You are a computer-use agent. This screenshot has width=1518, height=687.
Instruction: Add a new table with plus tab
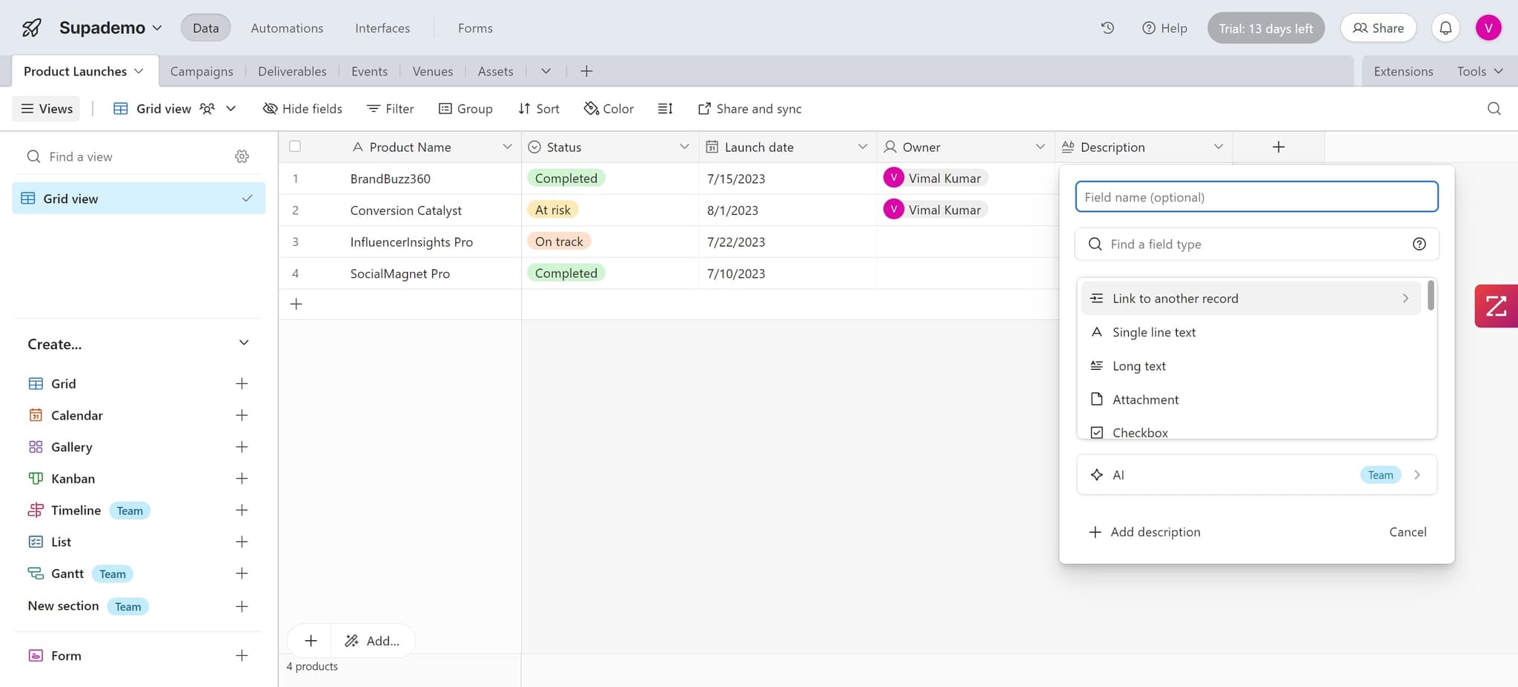tap(586, 71)
